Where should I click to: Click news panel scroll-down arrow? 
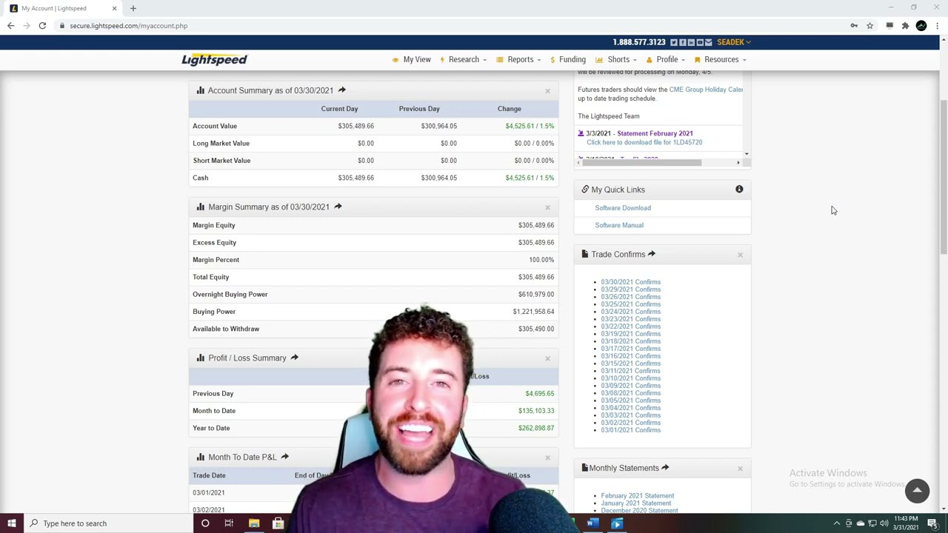[x=746, y=154]
